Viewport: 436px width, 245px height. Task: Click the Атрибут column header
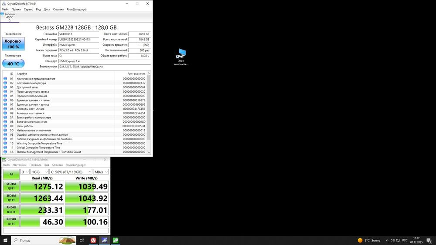point(65,74)
